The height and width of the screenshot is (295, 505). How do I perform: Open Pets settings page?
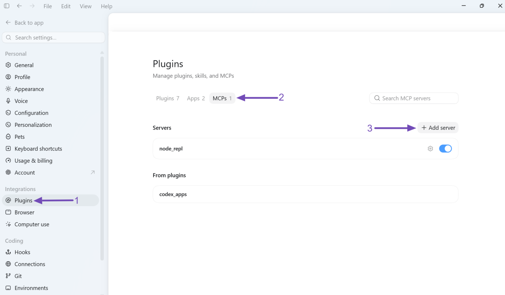click(50, 137)
